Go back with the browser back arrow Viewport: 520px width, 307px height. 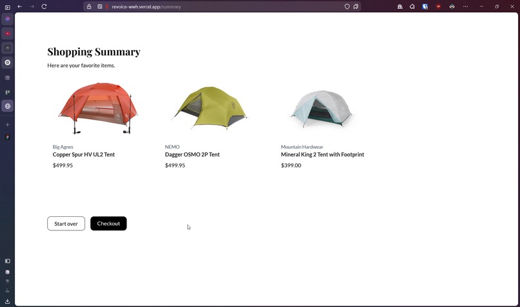click(x=20, y=6)
